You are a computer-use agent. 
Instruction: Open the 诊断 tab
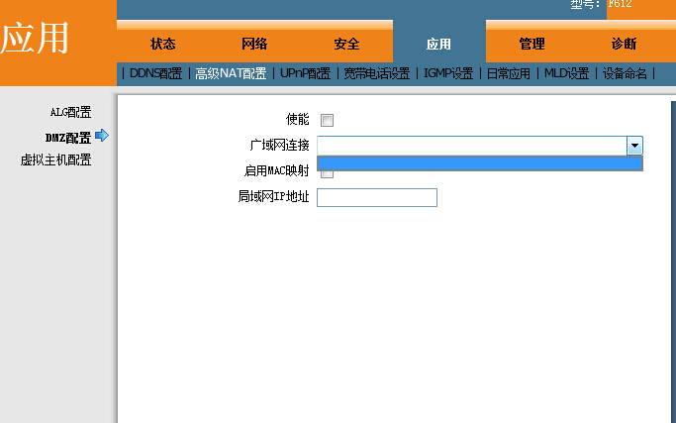point(624,44)
